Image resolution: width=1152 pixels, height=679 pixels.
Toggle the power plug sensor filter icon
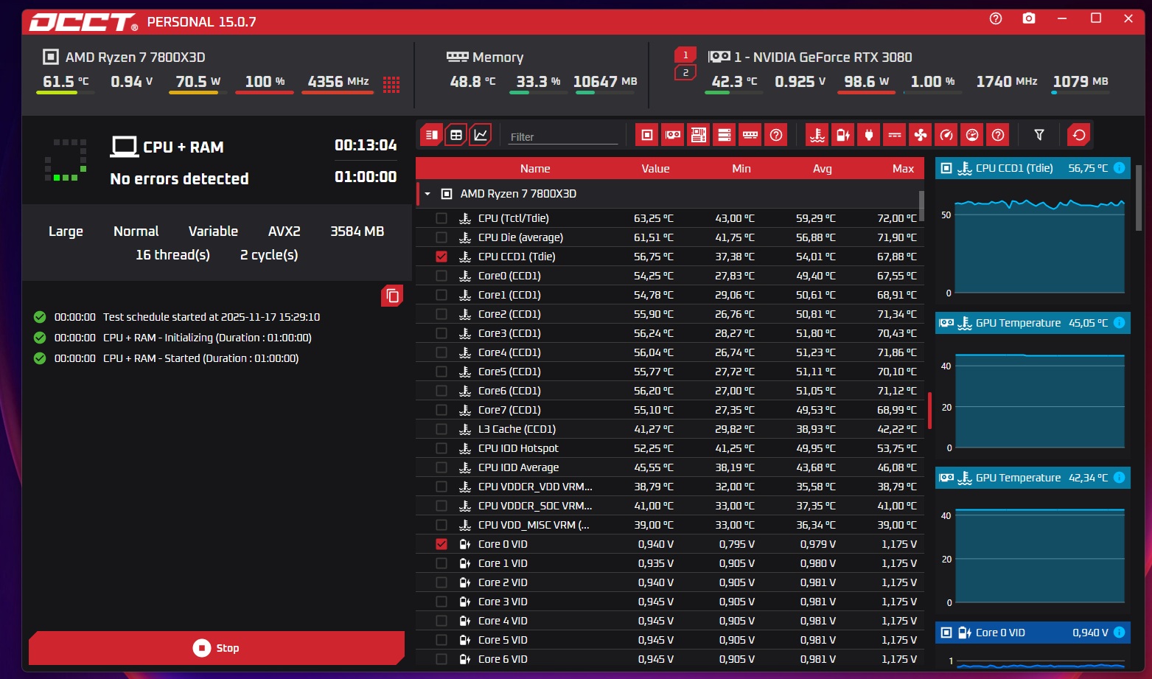pyautogui.click(x=869, y=135)
